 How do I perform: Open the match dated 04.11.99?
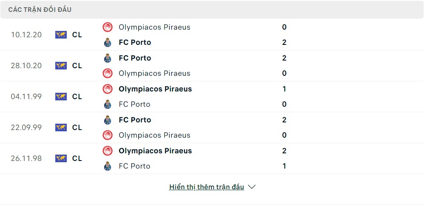coord(212,97)
